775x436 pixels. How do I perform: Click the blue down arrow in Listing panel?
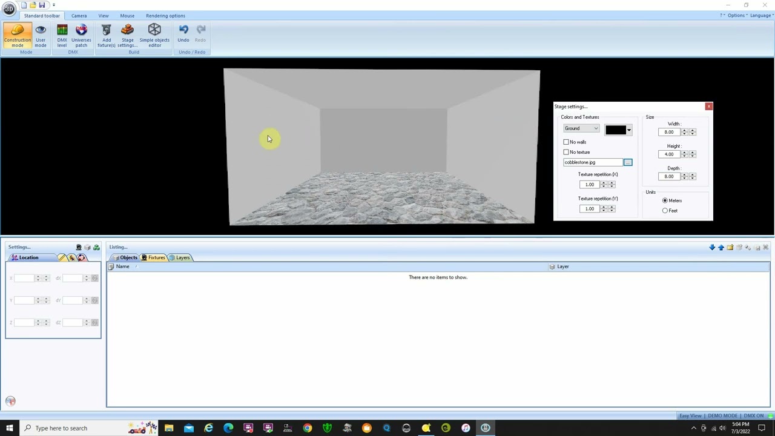712,247
